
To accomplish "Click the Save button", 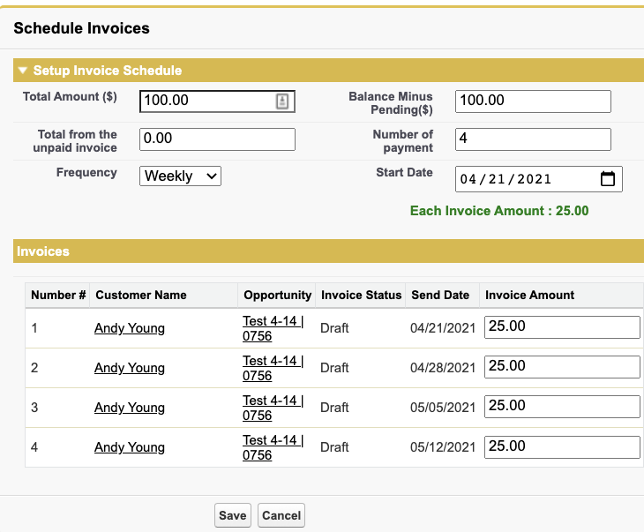I will 233,515.
